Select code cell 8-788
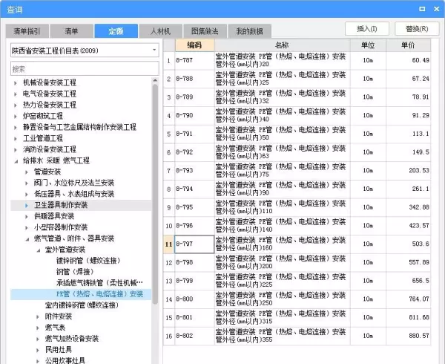 coord(194,79)
